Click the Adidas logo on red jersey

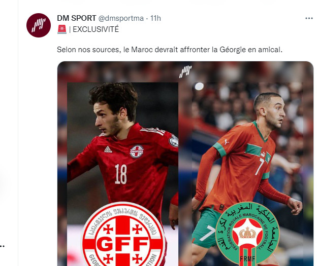pyautogui.click(x=108, y=149)
